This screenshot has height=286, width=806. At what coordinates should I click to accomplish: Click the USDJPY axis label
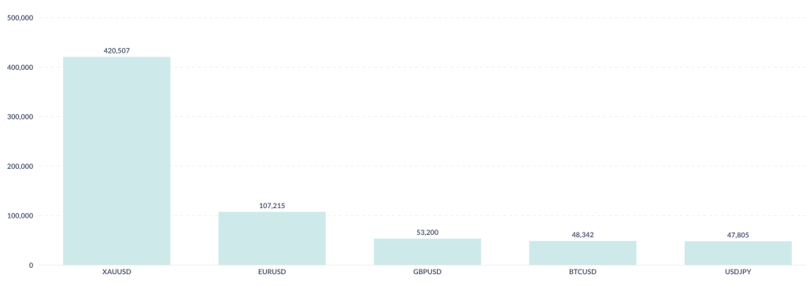pos(738,272)
